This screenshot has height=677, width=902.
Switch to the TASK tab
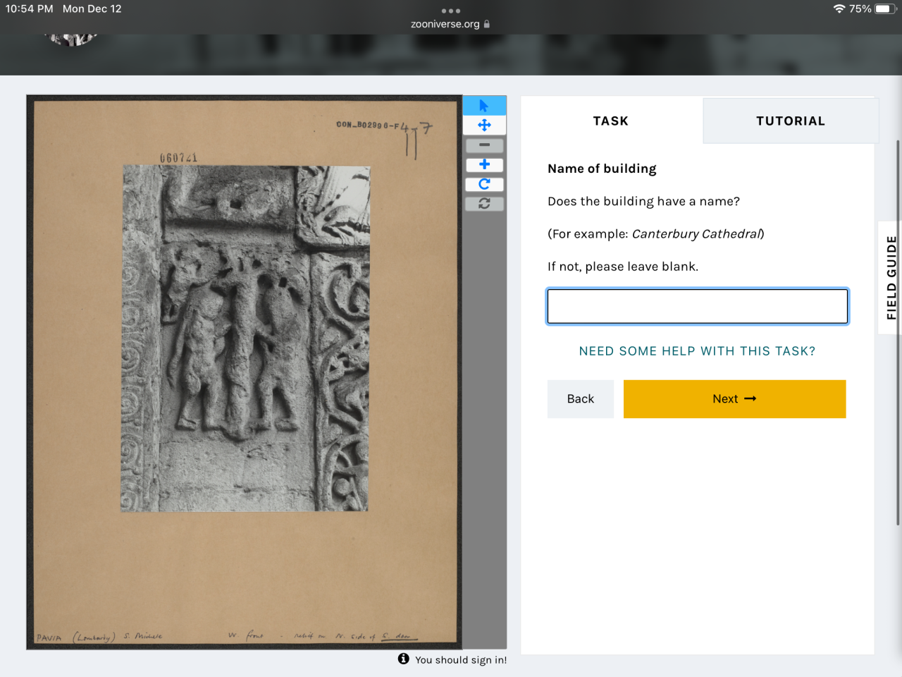[x=611, y=121]
